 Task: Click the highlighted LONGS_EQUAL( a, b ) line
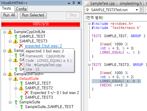click(116, 81)
